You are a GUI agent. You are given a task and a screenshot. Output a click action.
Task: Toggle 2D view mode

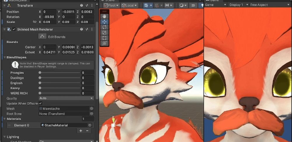[x=193, y=5]
